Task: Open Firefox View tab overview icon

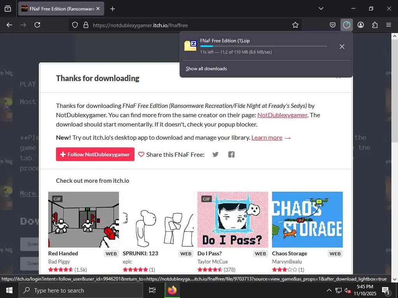Action: tap(8, 9)
